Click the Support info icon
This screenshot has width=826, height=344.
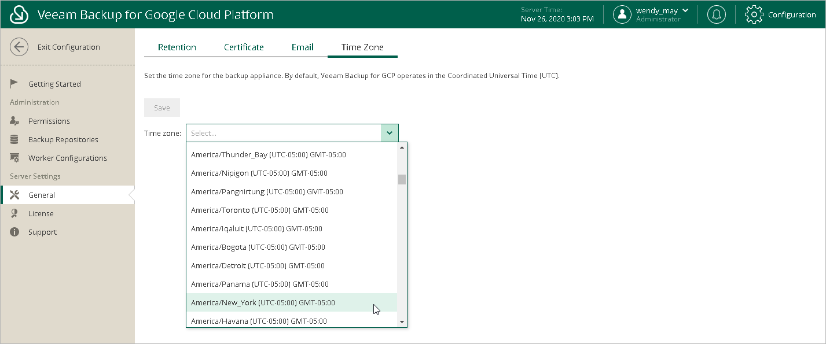point(15,232)
